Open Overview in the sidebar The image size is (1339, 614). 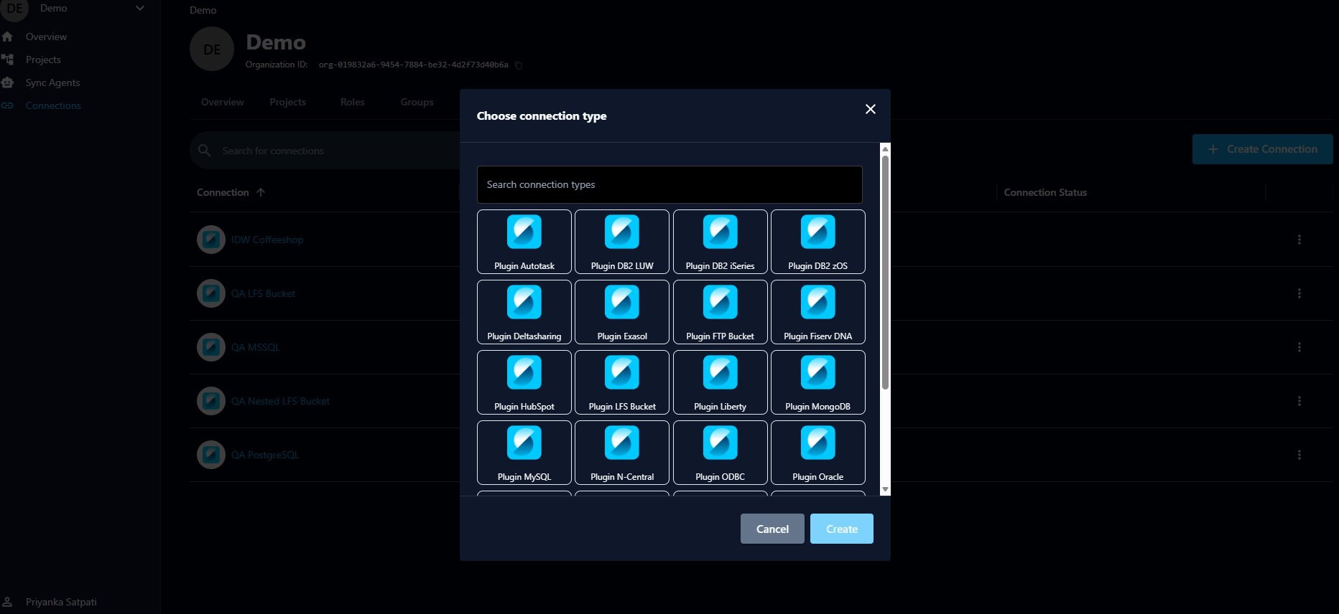coord(46,37)
